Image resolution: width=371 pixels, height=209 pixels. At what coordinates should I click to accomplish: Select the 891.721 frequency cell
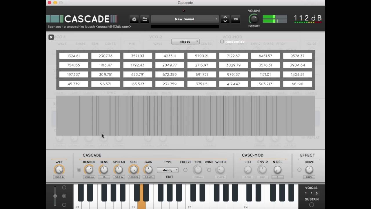point(201,75)
